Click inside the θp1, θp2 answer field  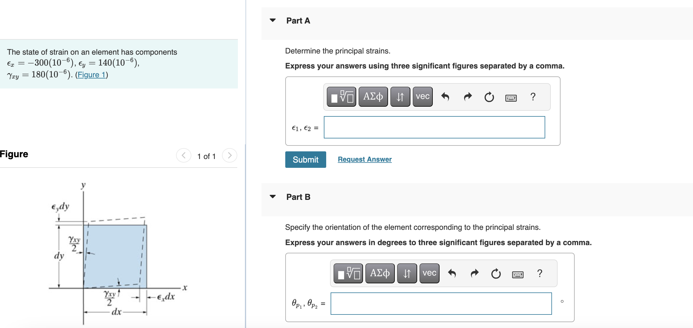coord(441,303)
